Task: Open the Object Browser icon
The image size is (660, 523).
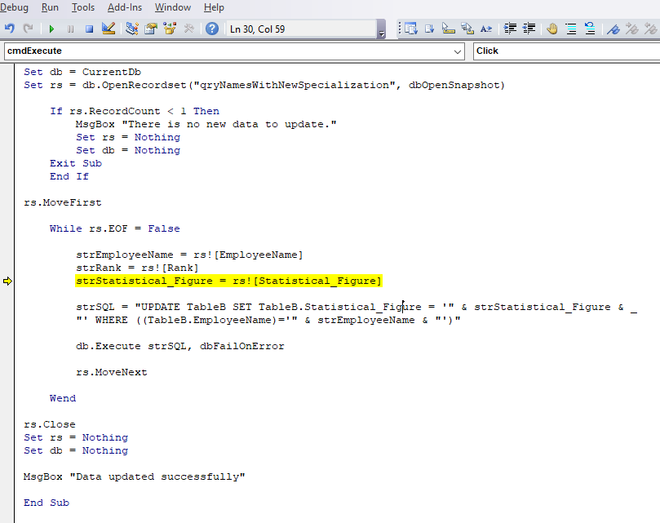Action: (170, 29)
